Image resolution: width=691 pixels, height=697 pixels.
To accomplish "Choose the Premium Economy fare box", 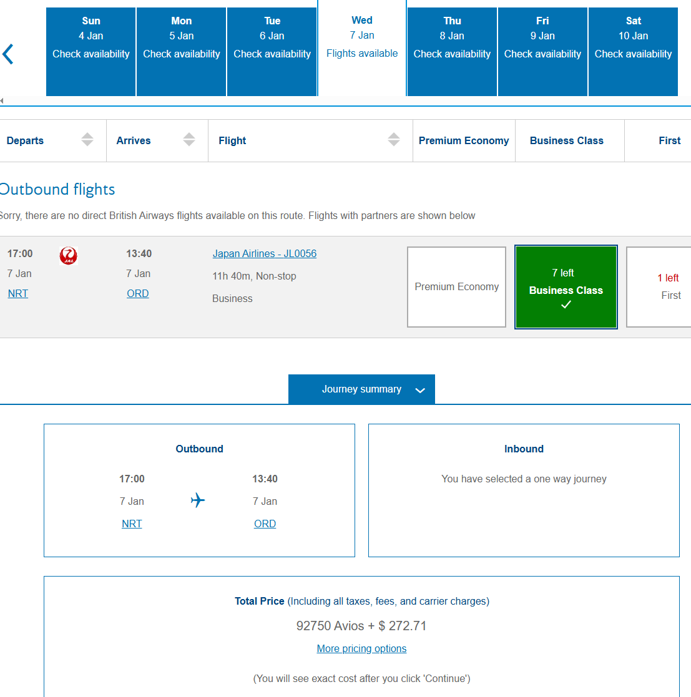I will click(457, 287).
